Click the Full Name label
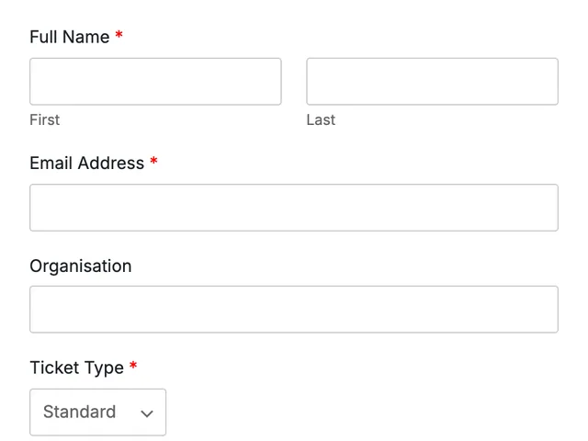The height and width of the screenshot is (441, 588). pyautogui.click(x=70, y=37)
